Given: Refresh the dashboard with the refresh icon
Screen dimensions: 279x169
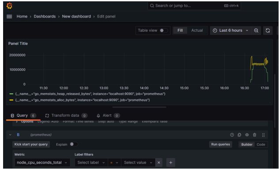Looking at the screenshot, I should click(268, 30).
